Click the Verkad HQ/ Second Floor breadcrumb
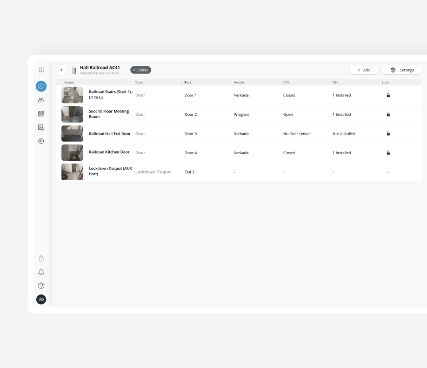 pyautogui.click(x=99, y=73)
